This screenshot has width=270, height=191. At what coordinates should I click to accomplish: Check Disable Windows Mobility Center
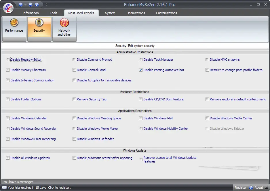click(141, 129)
